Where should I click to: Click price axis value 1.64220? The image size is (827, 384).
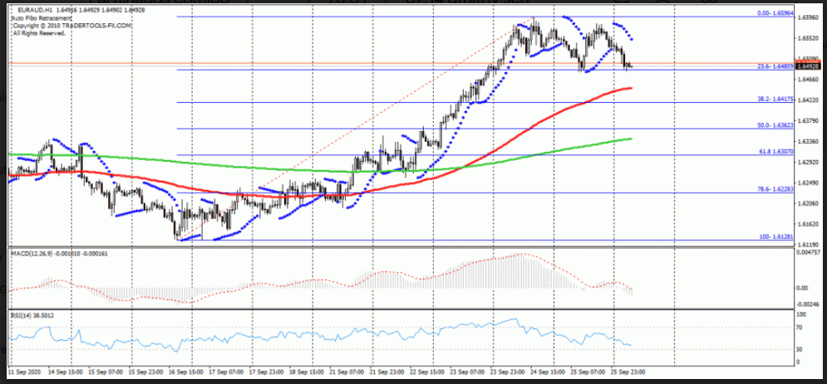[x=808, y=100]
